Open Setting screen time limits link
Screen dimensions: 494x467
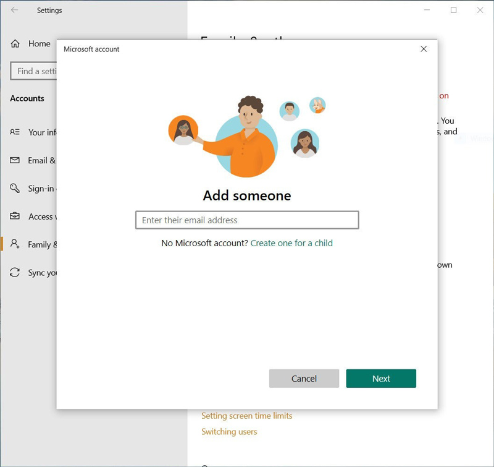[x=246, y=416]
